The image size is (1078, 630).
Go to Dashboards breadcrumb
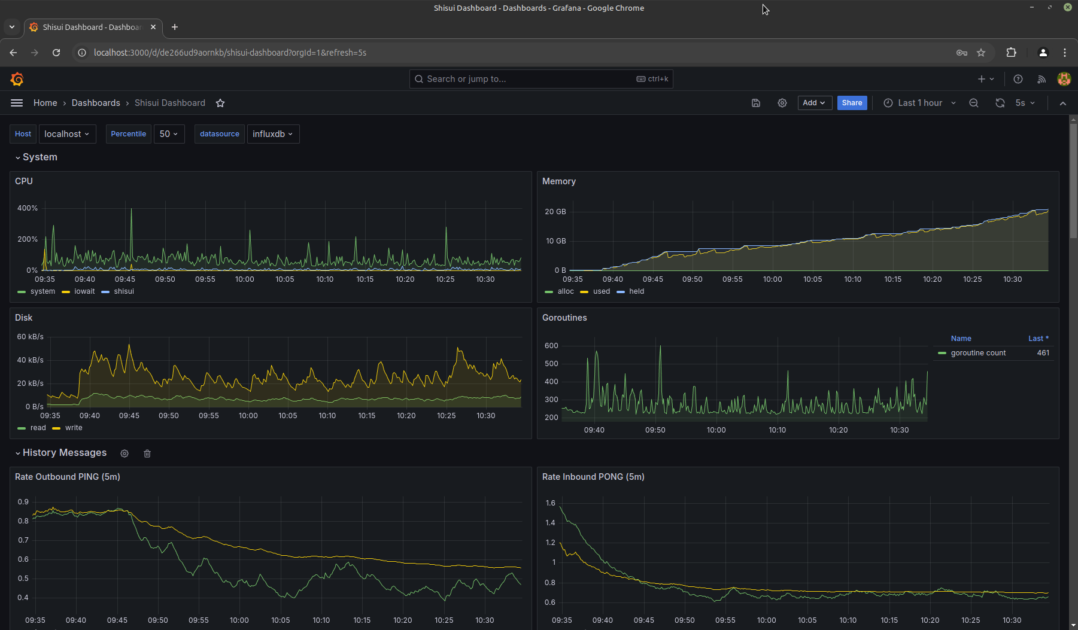tap(96, 103)
